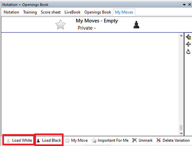Switch to the Notation tab
192x146 pixels.
click(x=11, y=12)
